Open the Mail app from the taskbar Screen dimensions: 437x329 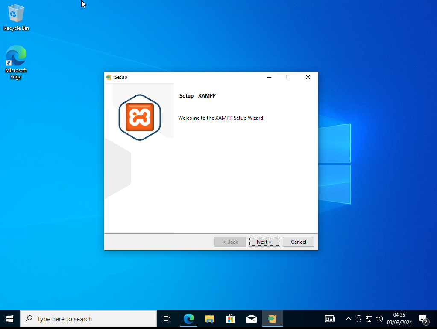pyautogui.click(x=252, y=319)
